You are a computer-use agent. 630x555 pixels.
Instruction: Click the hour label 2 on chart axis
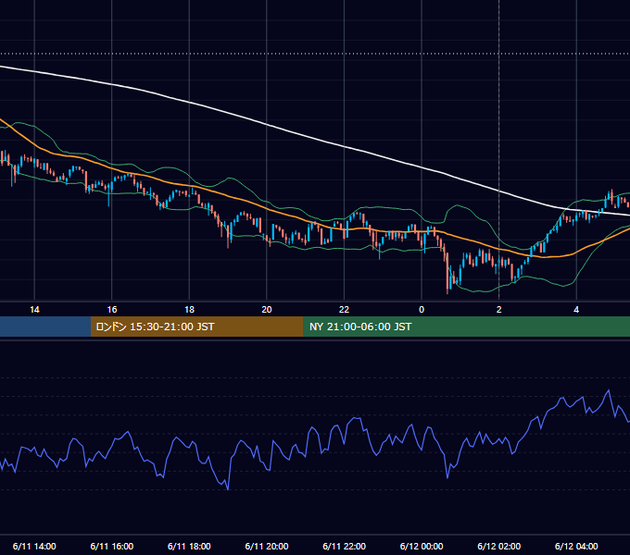point(499,310)
